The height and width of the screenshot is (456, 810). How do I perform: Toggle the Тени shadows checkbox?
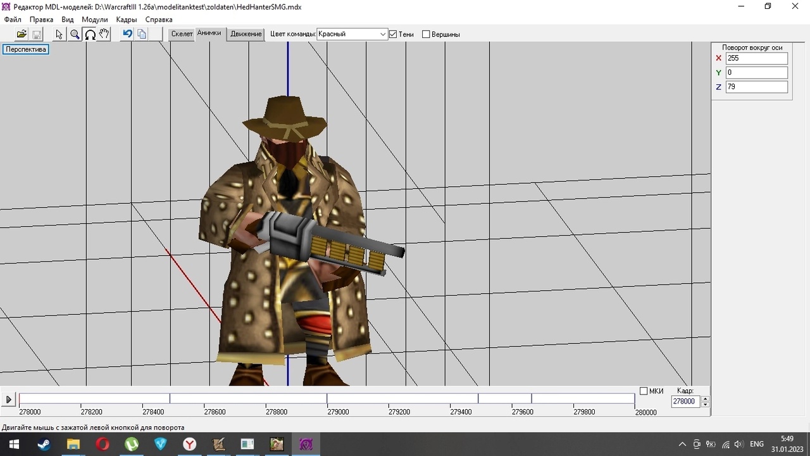click(393, 34)
